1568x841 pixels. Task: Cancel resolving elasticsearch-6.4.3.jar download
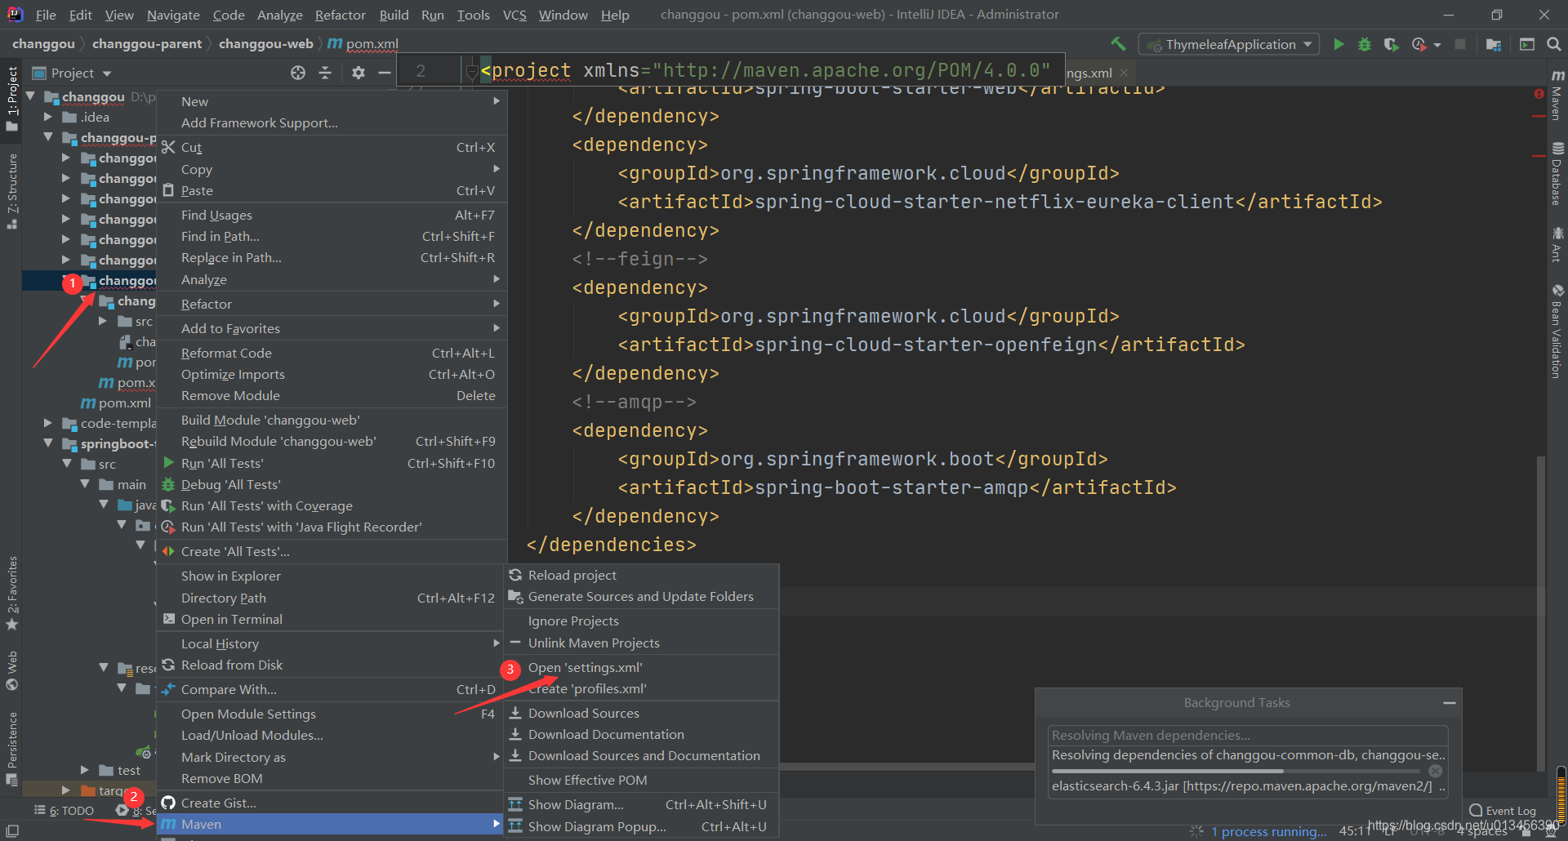tap(1435, 770)
